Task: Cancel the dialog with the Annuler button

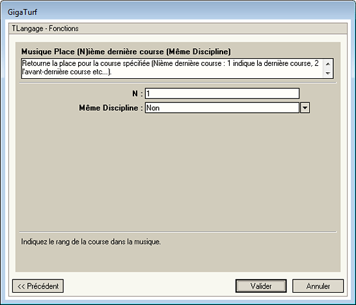Action: coord(318,286)
